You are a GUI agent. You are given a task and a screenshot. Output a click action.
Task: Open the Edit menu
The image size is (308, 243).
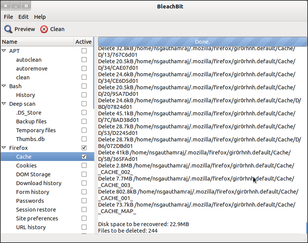tap(24, 17)
